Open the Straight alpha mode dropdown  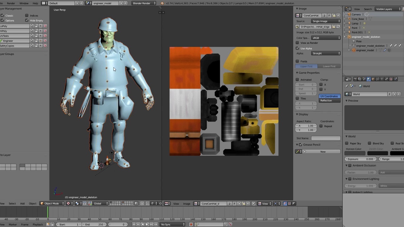[x=326, y=53]
